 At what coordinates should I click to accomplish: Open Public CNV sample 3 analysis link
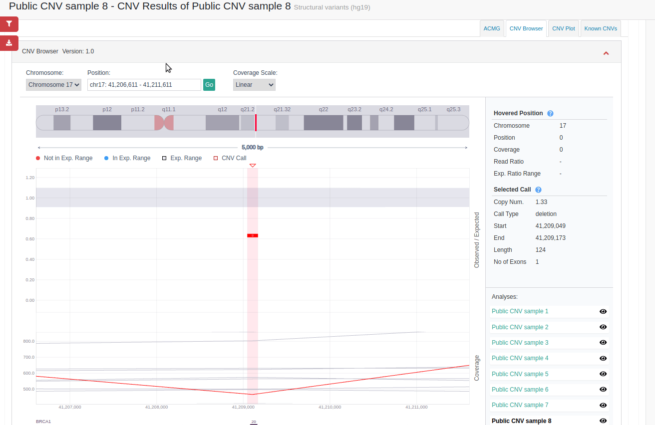520,342
